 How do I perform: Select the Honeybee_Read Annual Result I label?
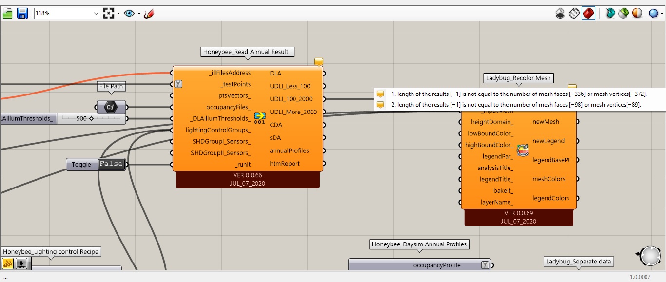[x=248, y=52]
